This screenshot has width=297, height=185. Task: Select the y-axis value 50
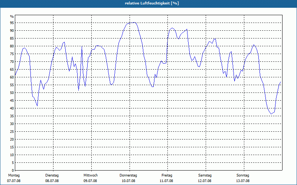click(12, 93)
